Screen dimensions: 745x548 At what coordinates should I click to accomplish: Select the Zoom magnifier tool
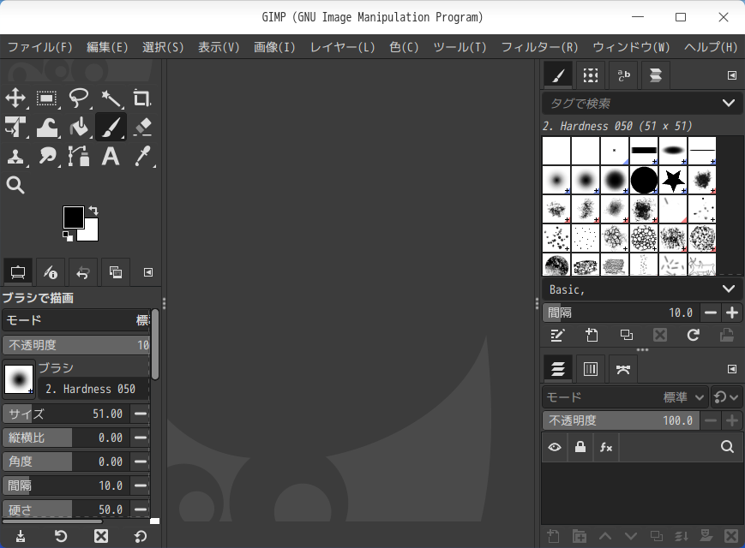(15, 185)
